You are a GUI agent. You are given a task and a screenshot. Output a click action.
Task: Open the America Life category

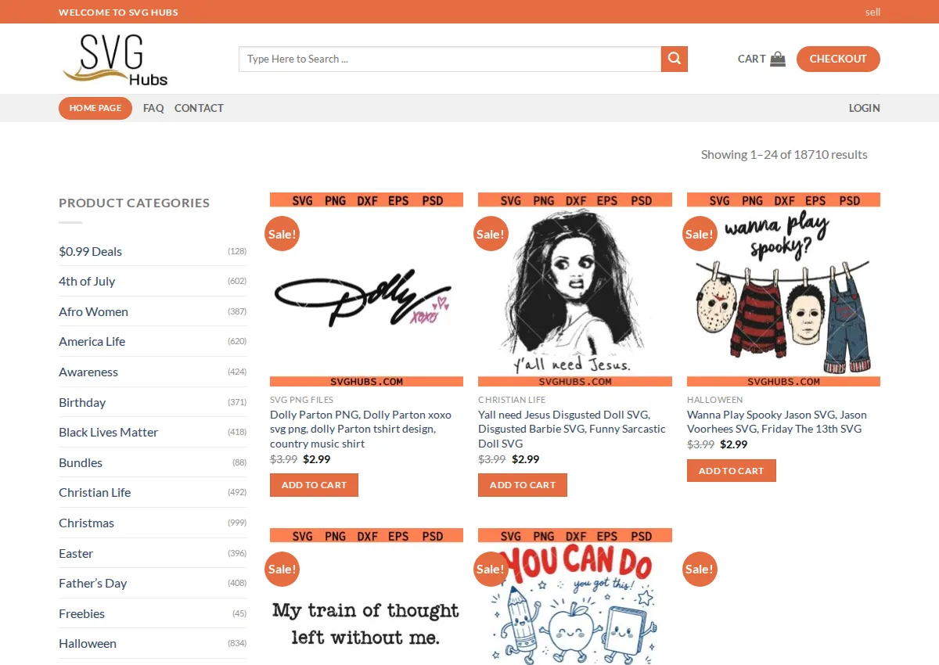click(x=92, y=341)
